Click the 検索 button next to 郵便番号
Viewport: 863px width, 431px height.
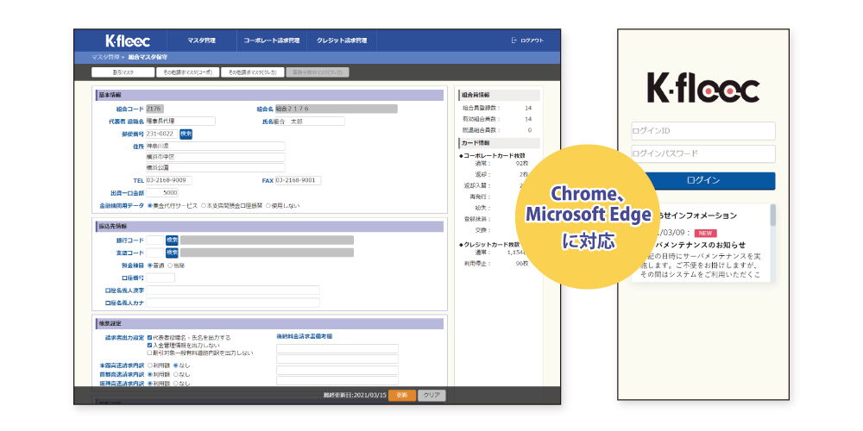pos(186,134)
